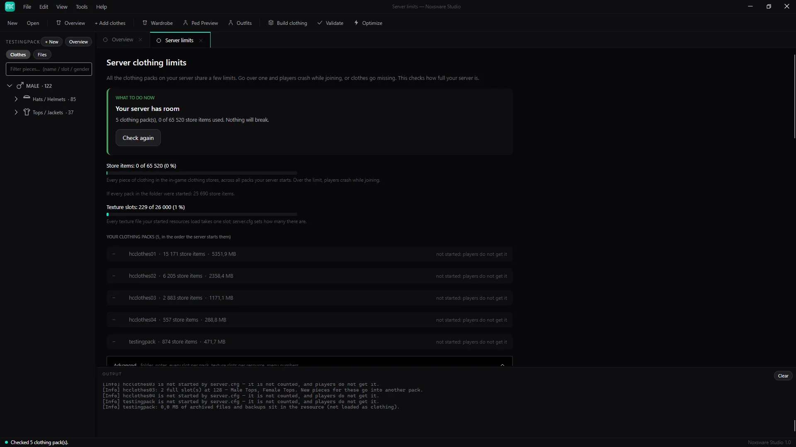Switch sidebar to Files view
The height and width of the screenshot is (447, 796).
click(x=42, y=55)
